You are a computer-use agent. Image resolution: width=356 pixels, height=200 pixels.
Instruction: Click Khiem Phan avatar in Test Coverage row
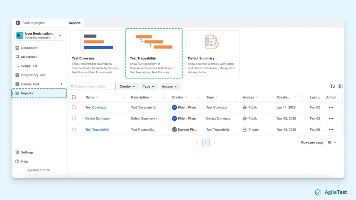(175, 107)
